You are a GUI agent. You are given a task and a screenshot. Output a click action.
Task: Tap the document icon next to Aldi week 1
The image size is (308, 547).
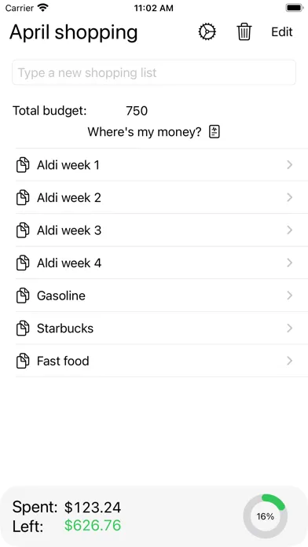[x=23, y=165]
